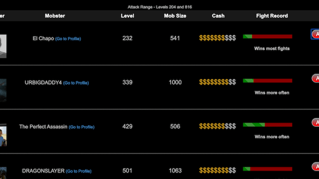Click mob size value 541
Screen dimensions: 319x179
[x=175, y=38]
